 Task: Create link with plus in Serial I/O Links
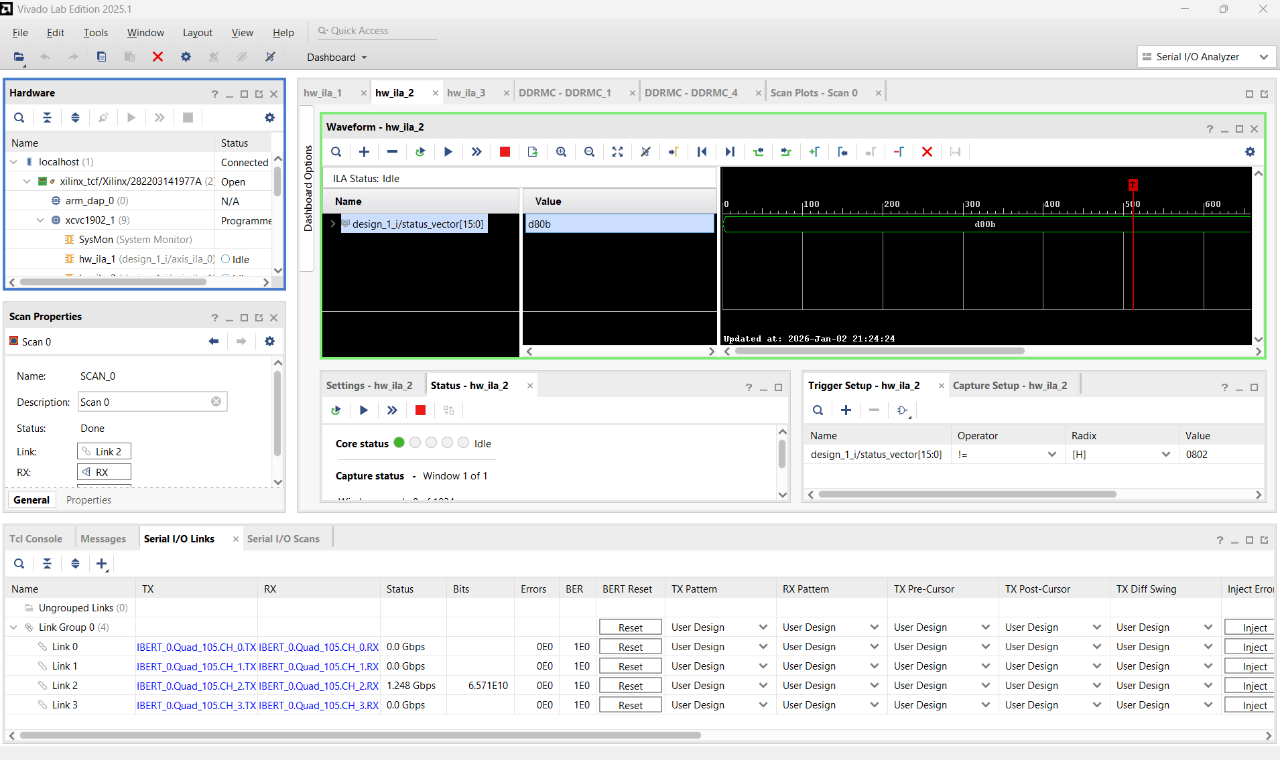click(102, 564)
